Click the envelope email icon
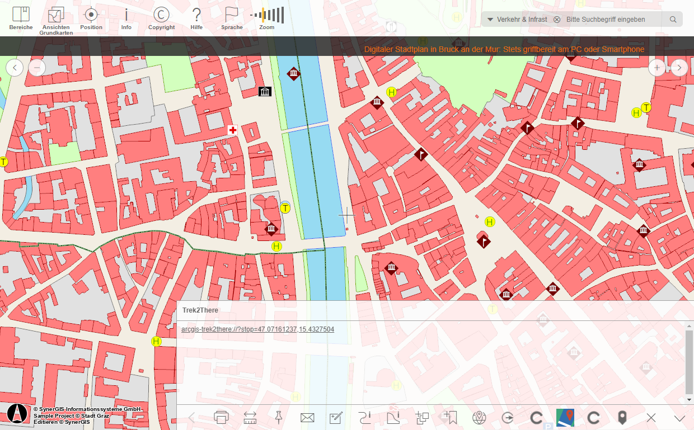The height and width of the screenshot is (430, 694). pyautogui.click(x=307, y=417)
